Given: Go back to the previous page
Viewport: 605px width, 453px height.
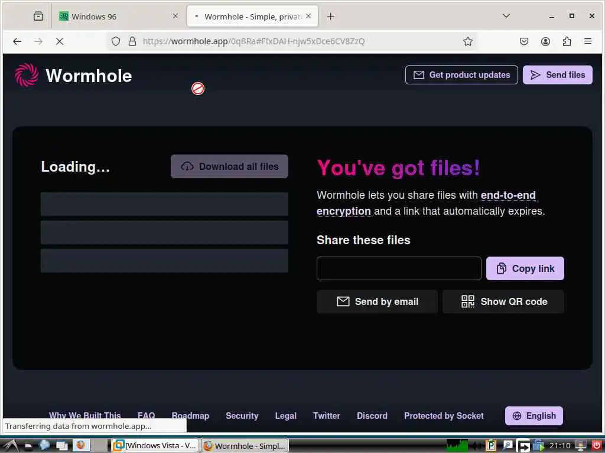Looking at the screenshot, I should [x=17, y=41].
